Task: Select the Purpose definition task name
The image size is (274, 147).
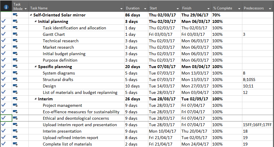Action: pos(60,60)
